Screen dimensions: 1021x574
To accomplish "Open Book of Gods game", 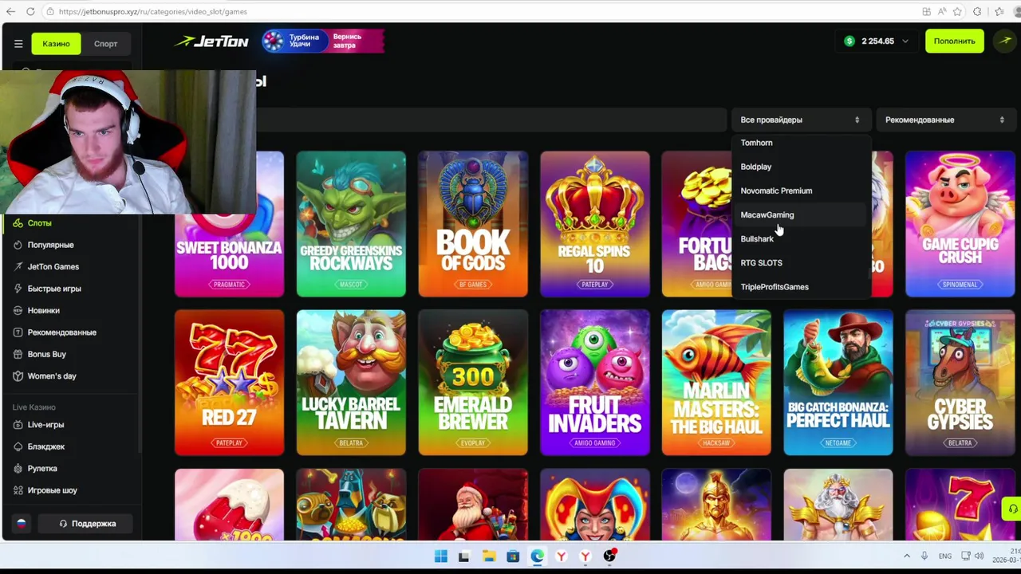I will (x=473, y=224).
